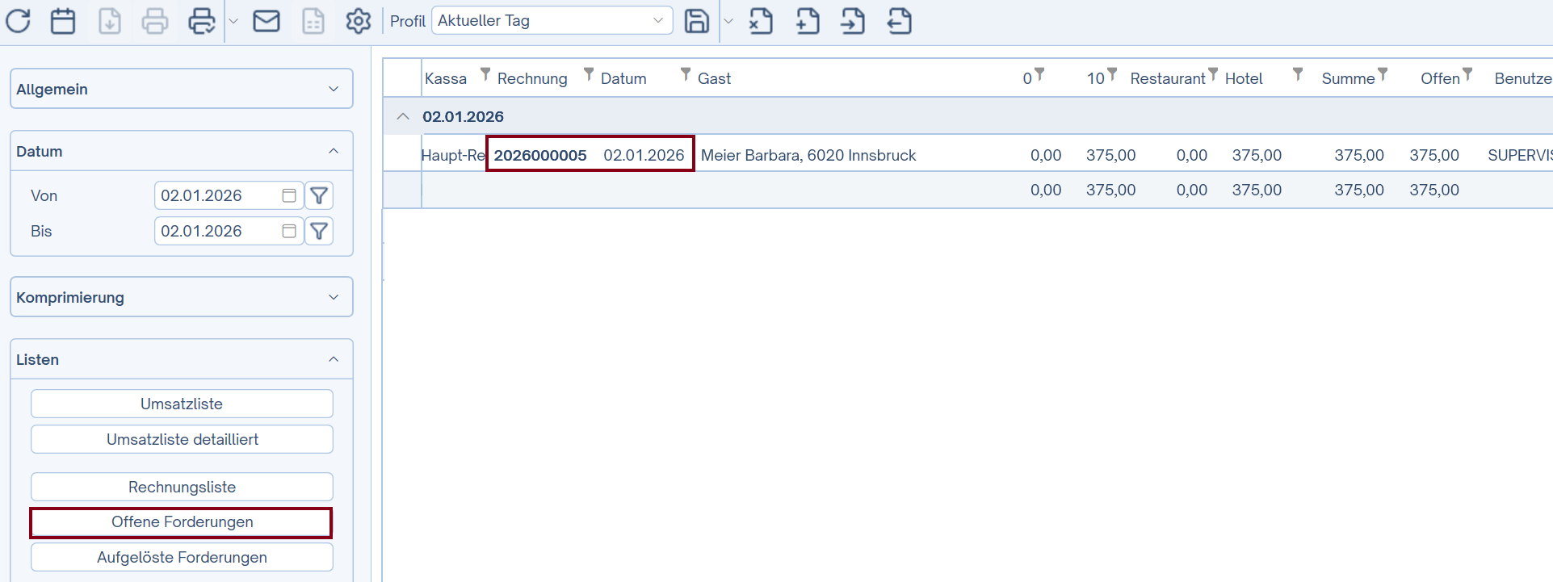Click the refresh icon in toolbar
Image resolution: width=1553 pixels, height=582 pixels.
[x=19, y=21]
